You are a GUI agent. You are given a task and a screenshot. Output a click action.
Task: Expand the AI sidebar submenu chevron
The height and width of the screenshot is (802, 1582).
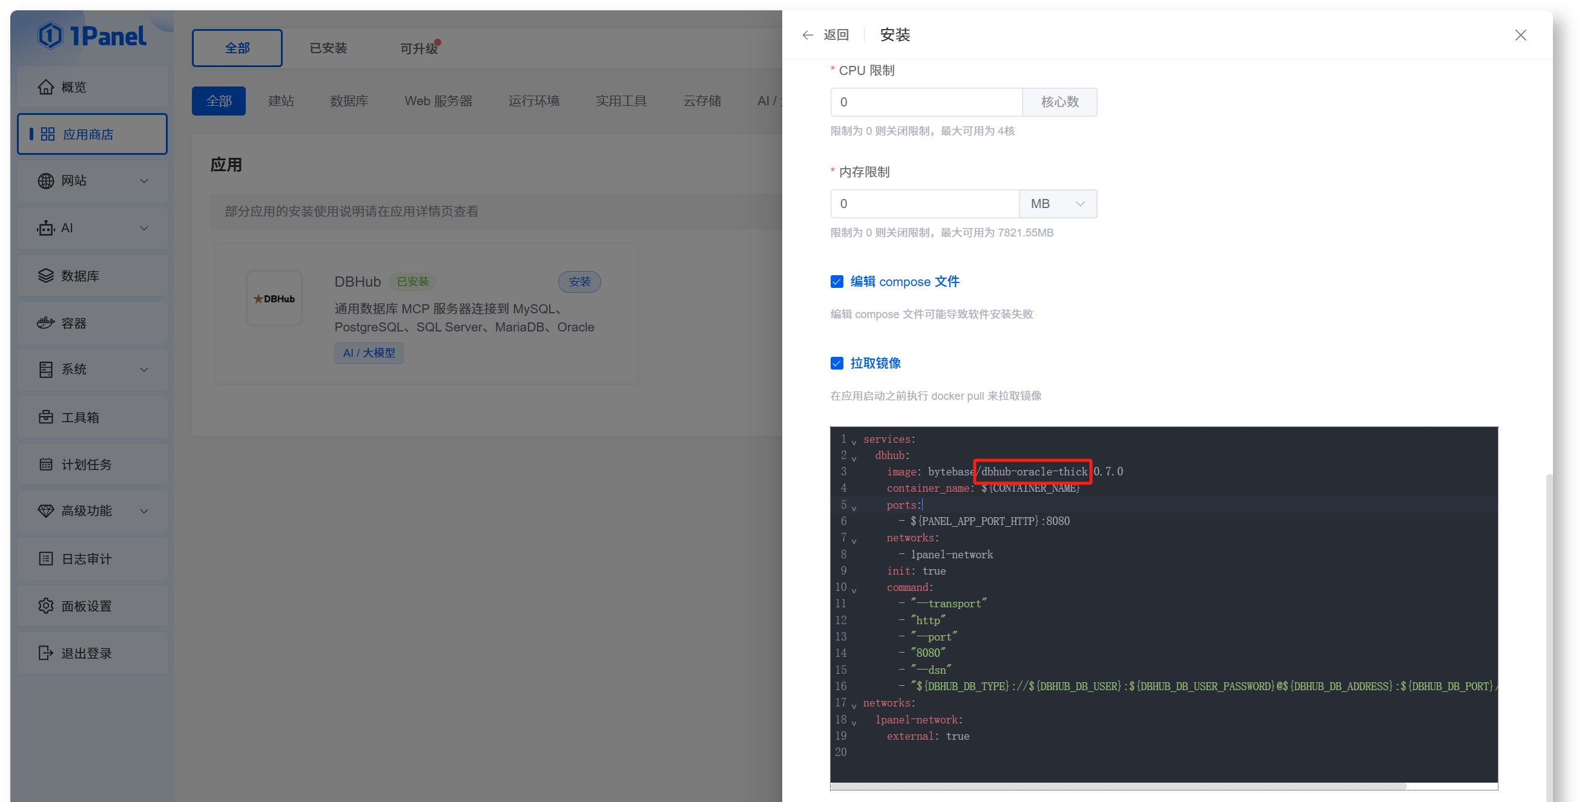(x=144, y=228)
